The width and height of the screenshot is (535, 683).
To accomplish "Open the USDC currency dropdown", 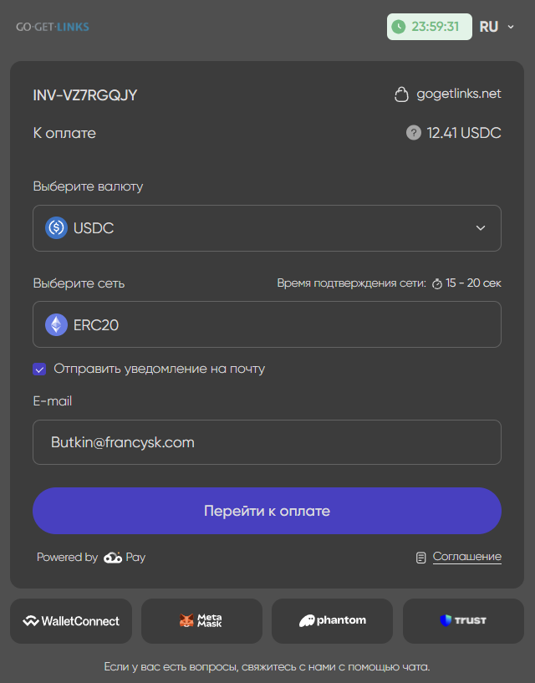I will click(267, 228).
